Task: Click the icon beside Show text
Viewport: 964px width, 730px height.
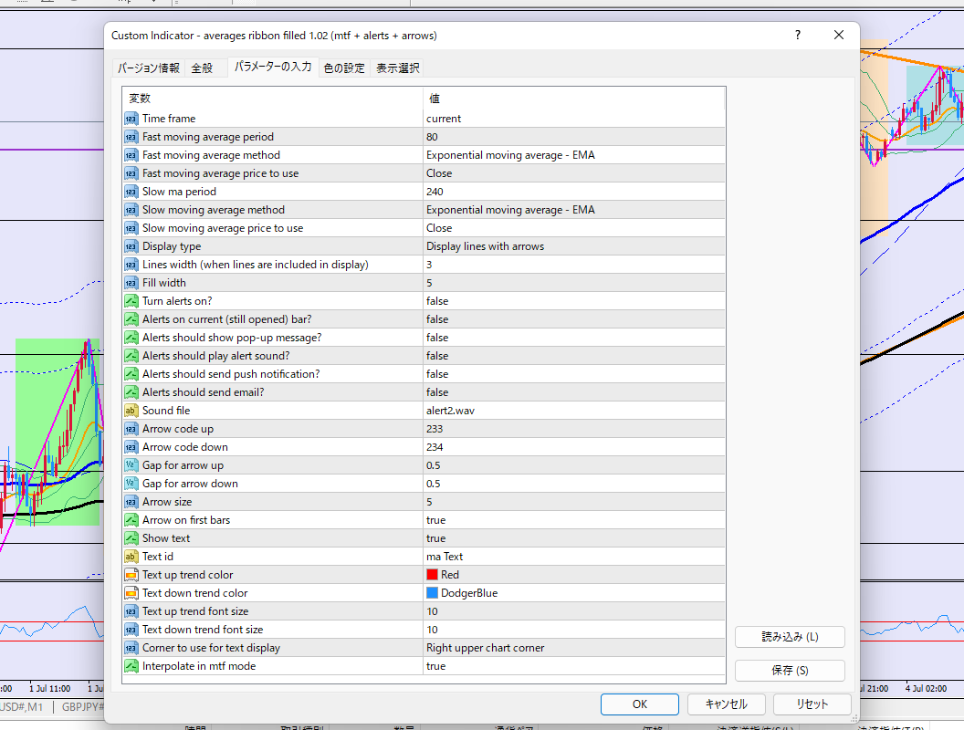Action: 131,538
